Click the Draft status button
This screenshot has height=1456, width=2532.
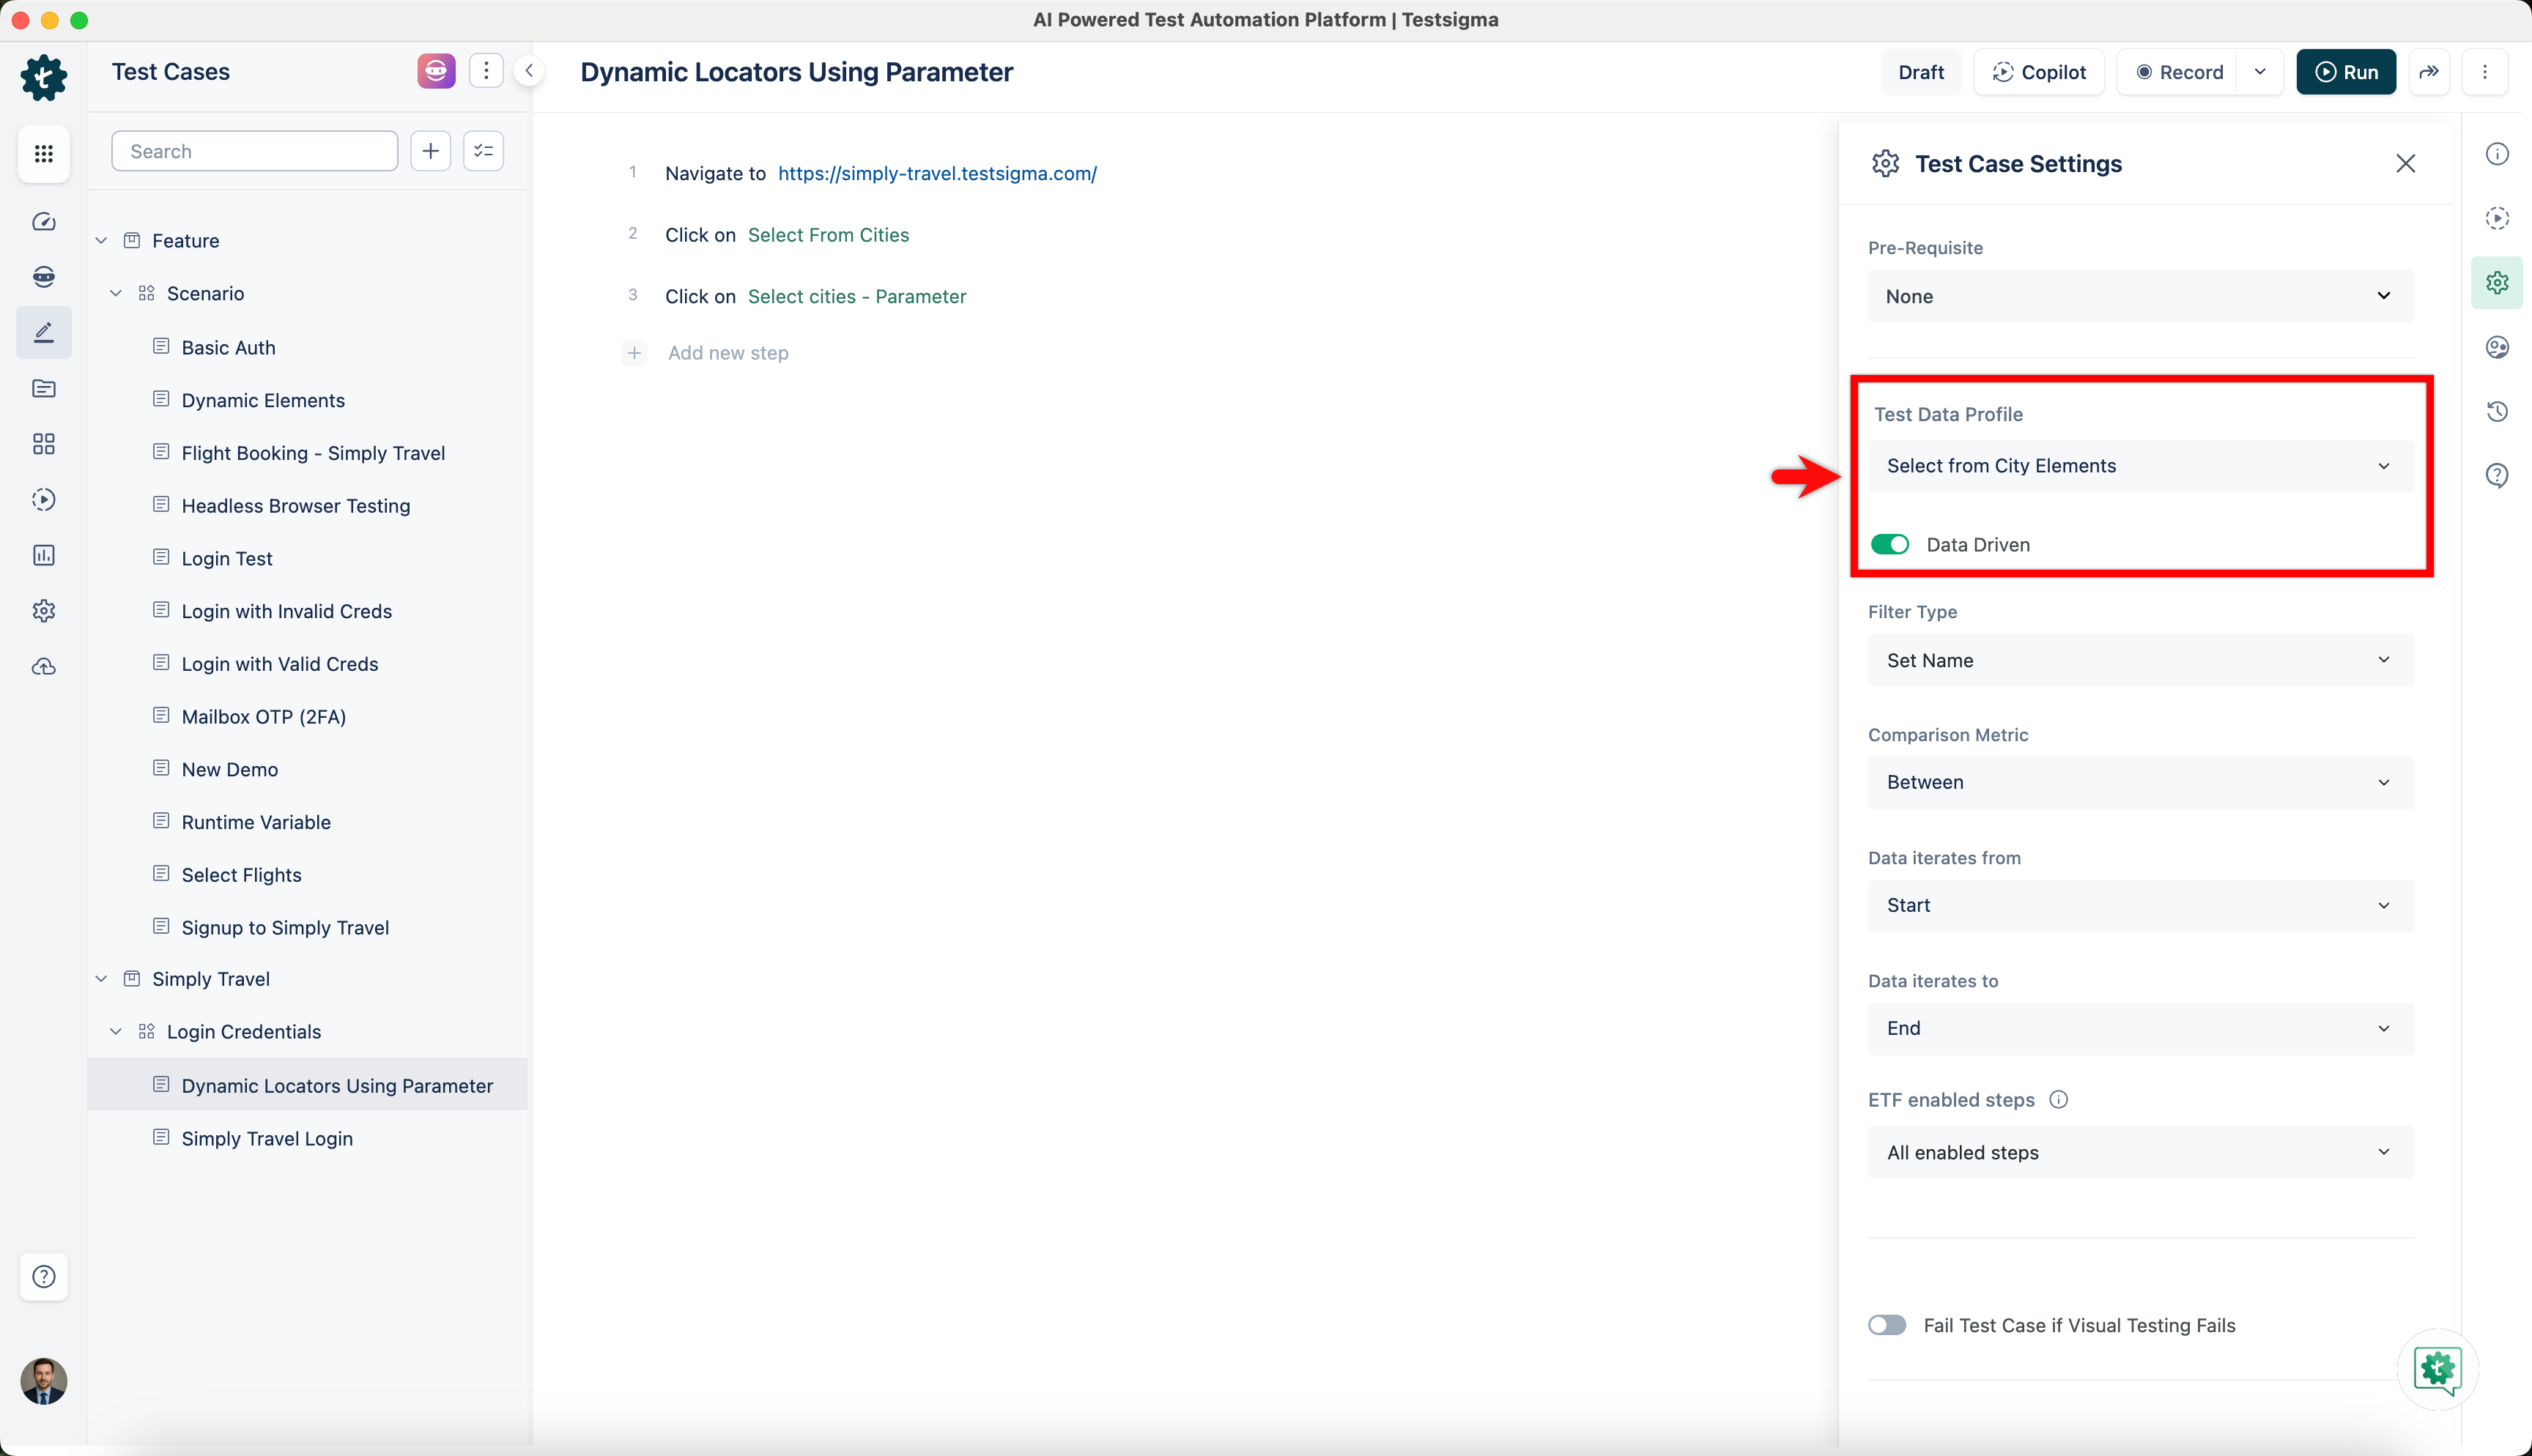[1921, 72]
